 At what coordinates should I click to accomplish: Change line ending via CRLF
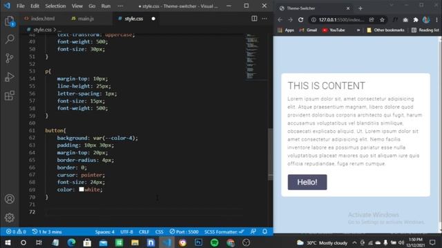coord(144,231)
